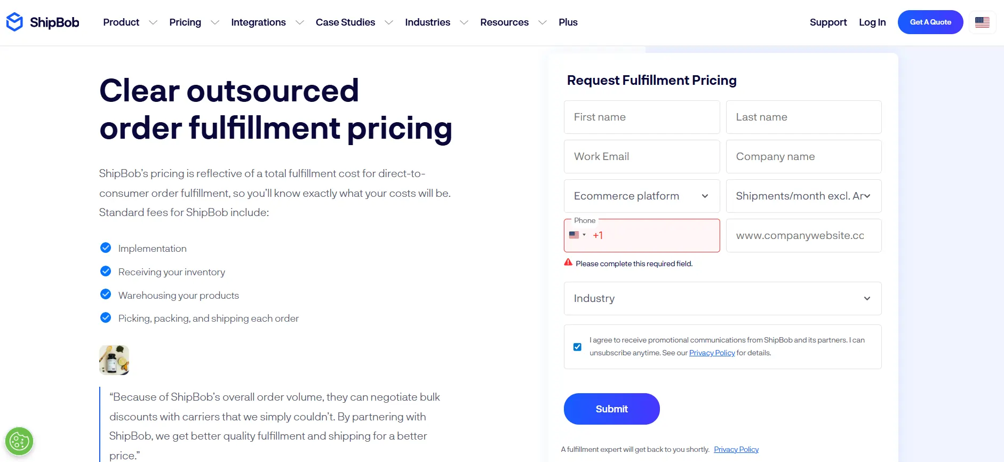This screenshot has width=1004, height=462.
Task: Open the green cookie preferences icon
Action: click(x=19, y=441)
